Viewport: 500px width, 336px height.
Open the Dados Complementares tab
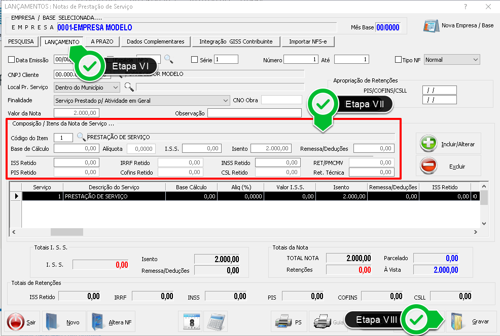pyautogui.click(x=156, y=41)
